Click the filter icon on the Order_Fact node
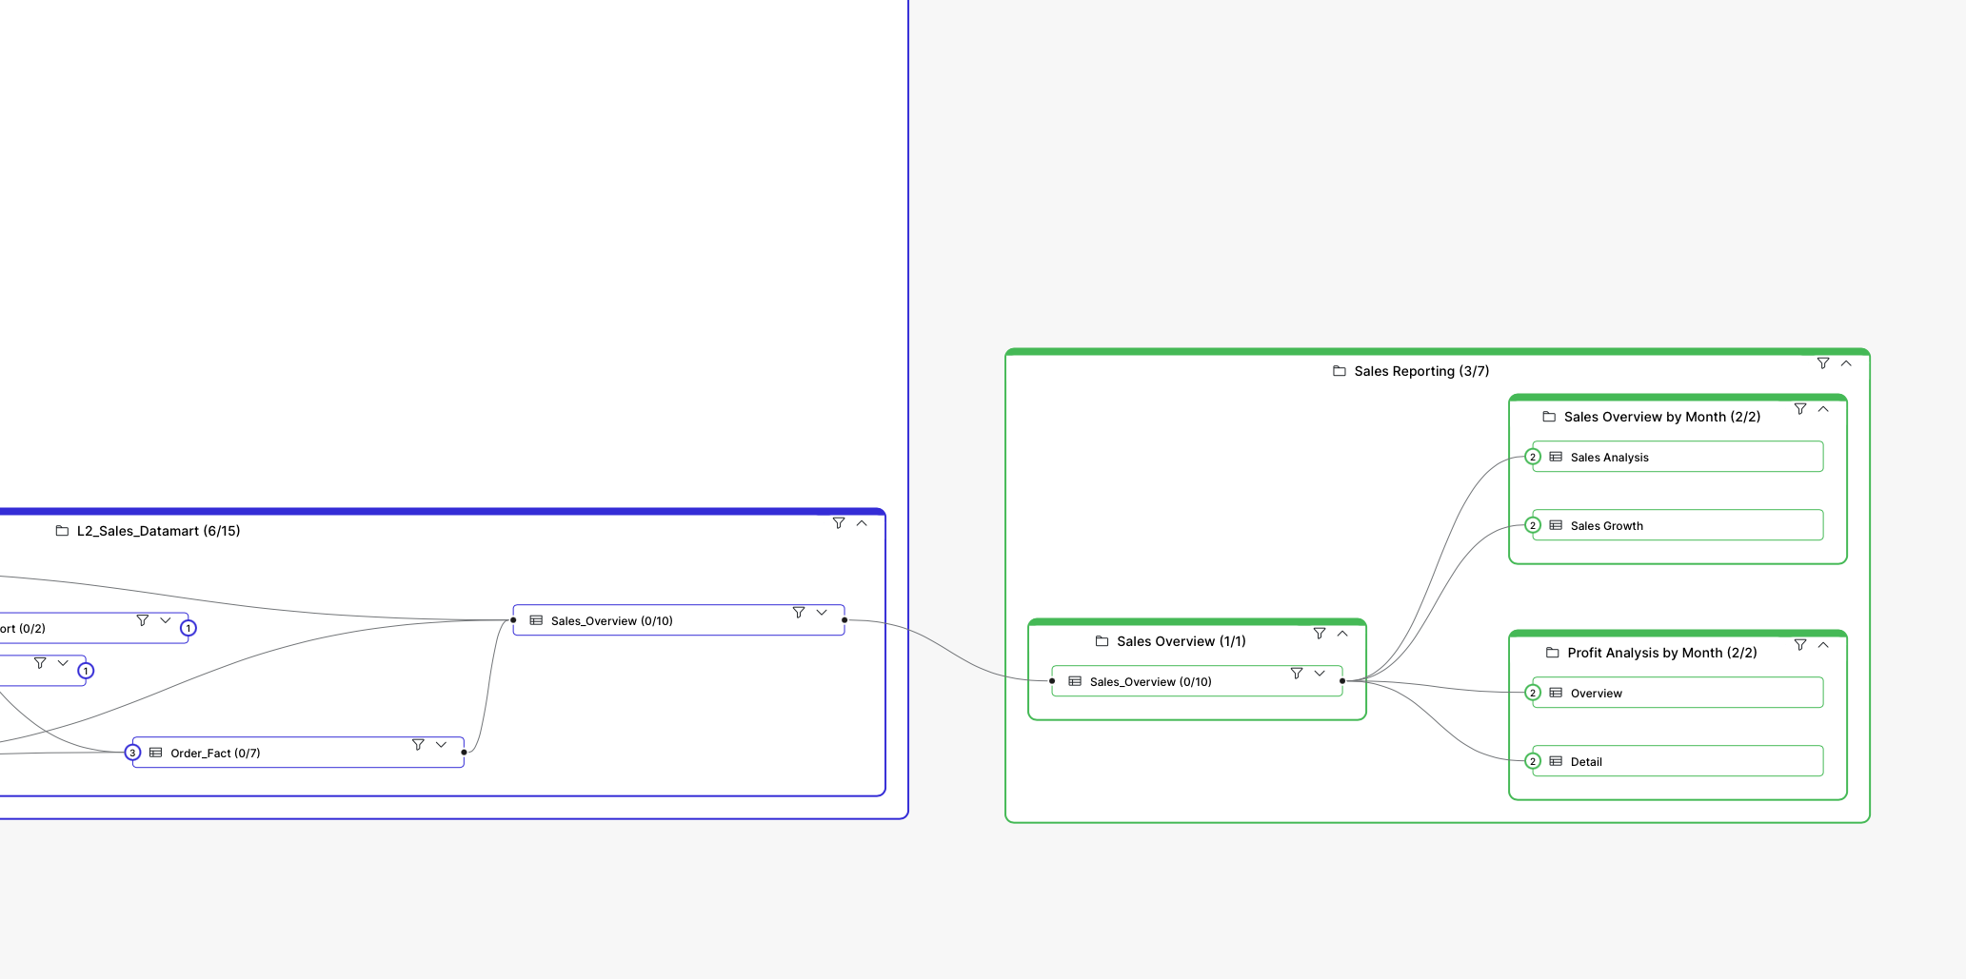This screenshot has height=979, width=1966. coord(418,744)
